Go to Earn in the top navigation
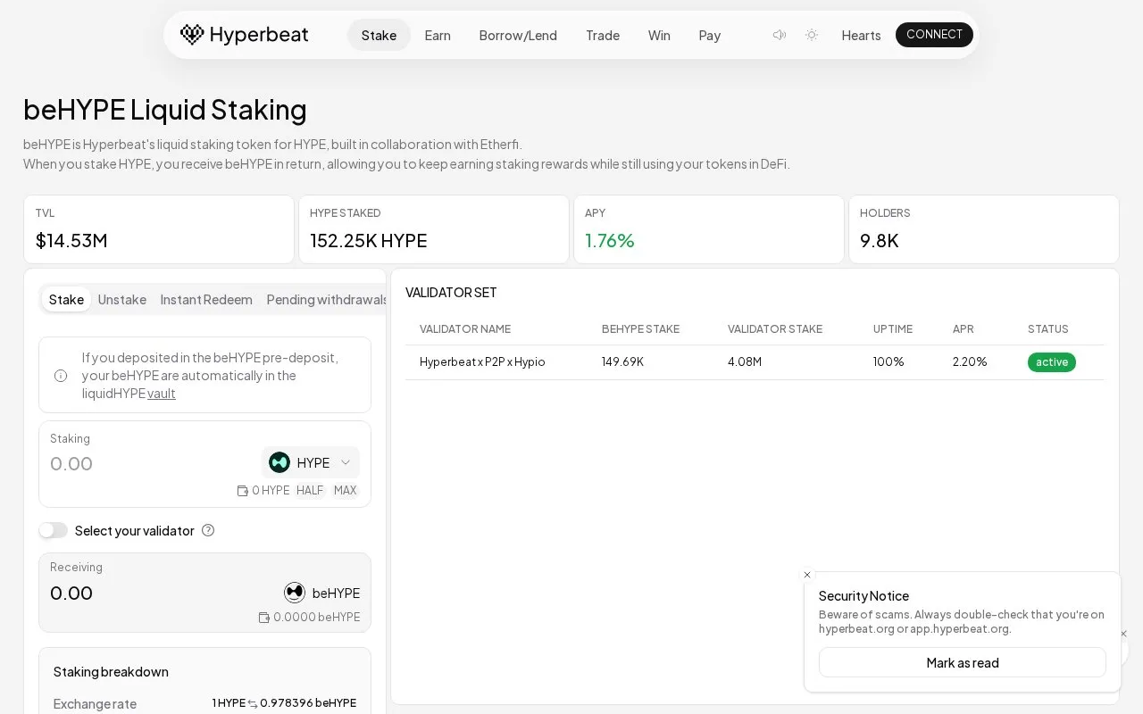This screenshot has height=714, width=1143. pyautogui.click(x=438, y=35)
